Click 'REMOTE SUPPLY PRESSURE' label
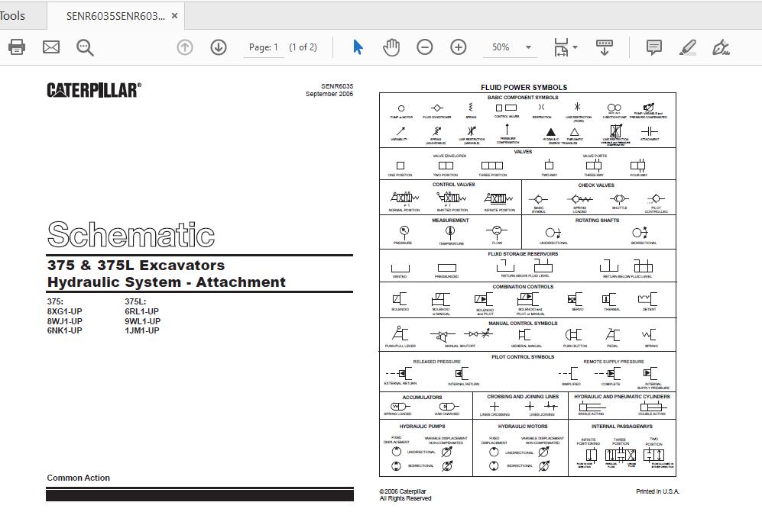 pos(614,362)
